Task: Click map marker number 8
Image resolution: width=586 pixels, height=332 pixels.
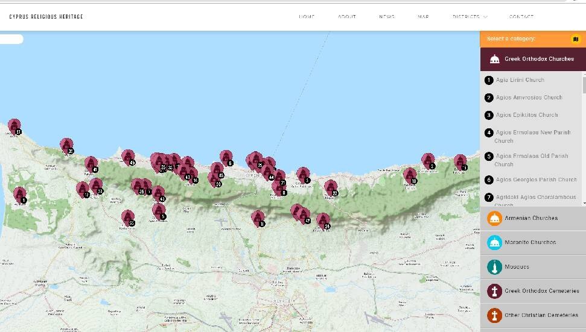Action: coord(279,187)
